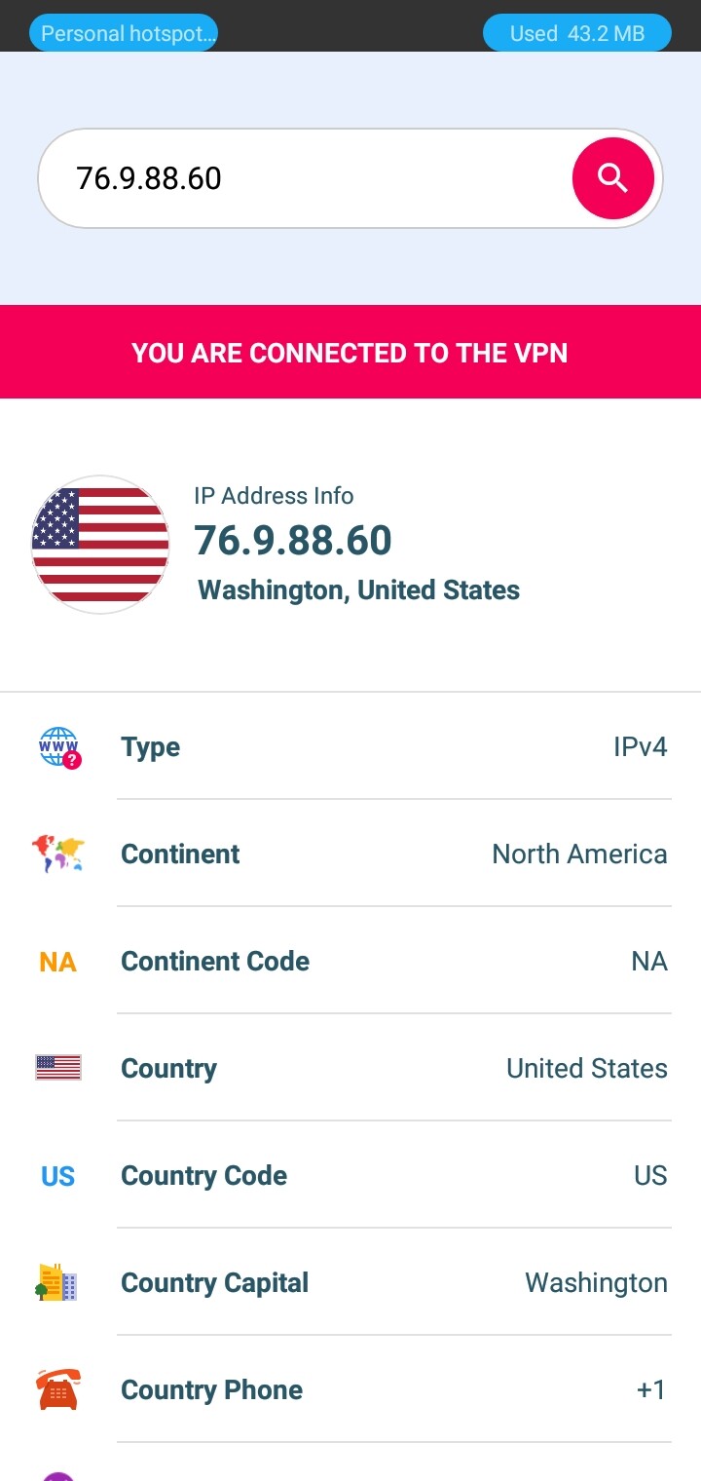Tap the WWW globe Type icon
The width and height of the screenshot is (701, 1481).
coord(58,747)
